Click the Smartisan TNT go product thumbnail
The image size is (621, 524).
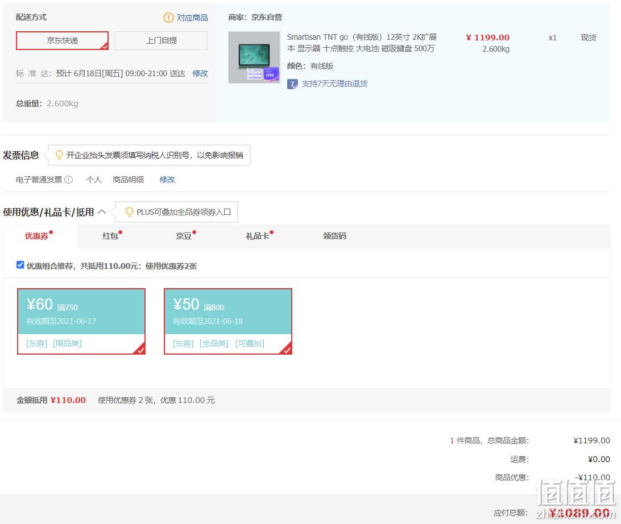coord(254,57)
